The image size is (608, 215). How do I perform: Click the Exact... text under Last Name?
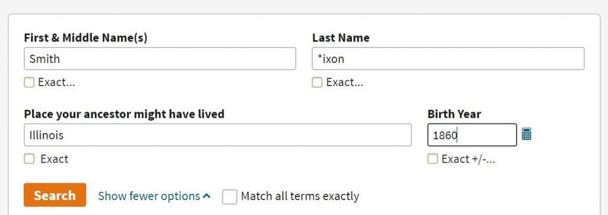tap(345, 83)
